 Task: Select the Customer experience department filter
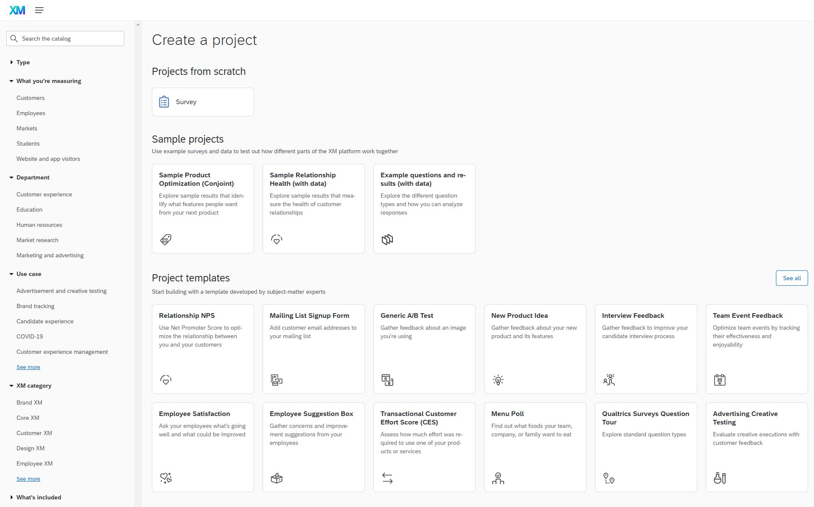pyautogui.click(x=44, y=194)
